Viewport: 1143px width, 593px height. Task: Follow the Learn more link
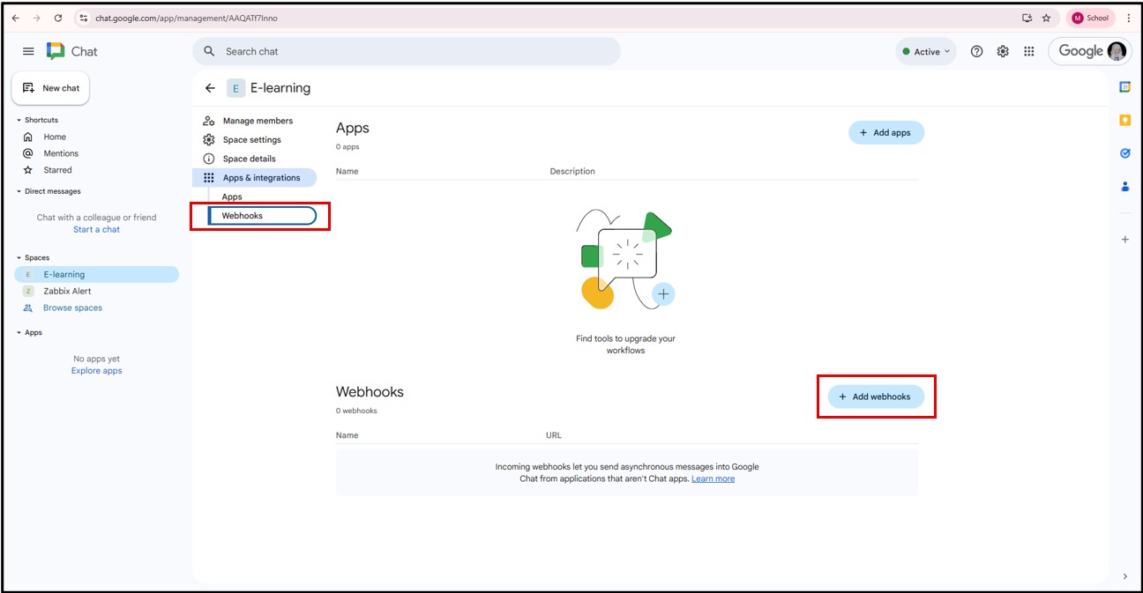713,478
